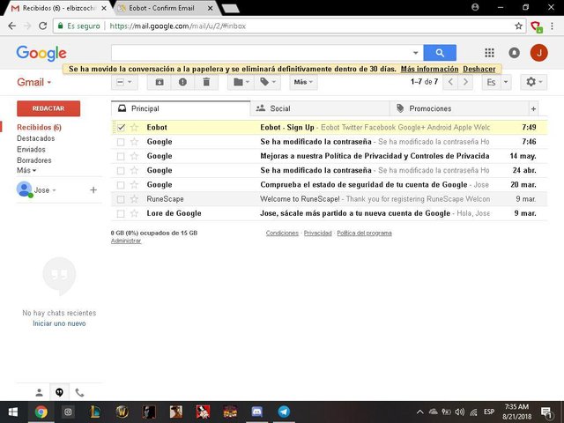Open the select-all checkbox dropdown
The height and width of the screenshot is (423, 564).
click(124, 82)
